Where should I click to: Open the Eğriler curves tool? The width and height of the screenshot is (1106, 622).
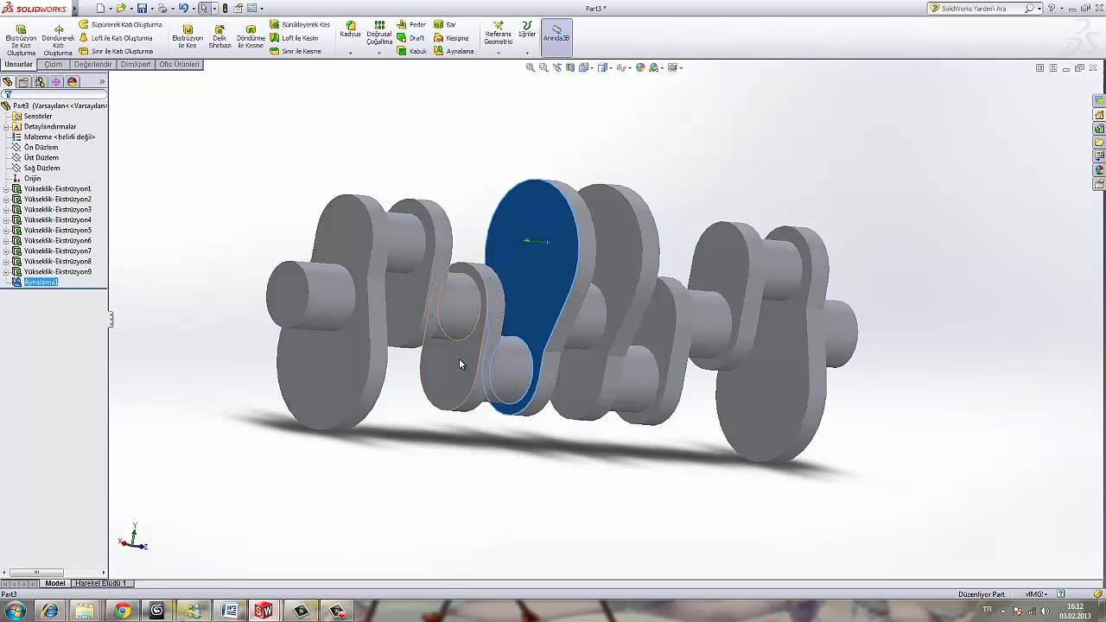(x=527, y=30)
